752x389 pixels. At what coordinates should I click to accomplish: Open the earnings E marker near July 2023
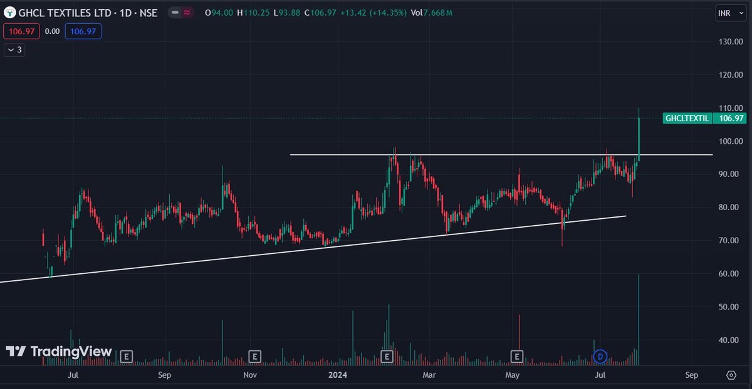(x=126, y=356)
